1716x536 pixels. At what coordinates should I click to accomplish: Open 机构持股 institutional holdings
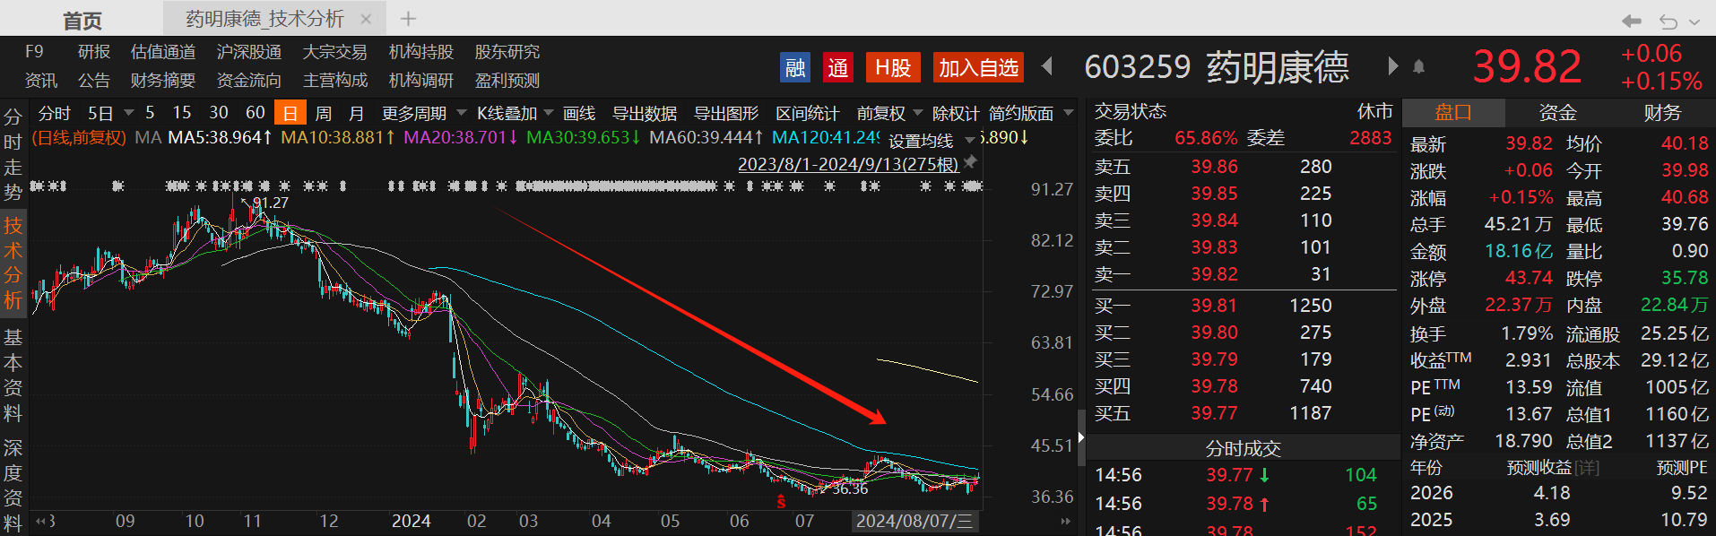coord(421,52)
